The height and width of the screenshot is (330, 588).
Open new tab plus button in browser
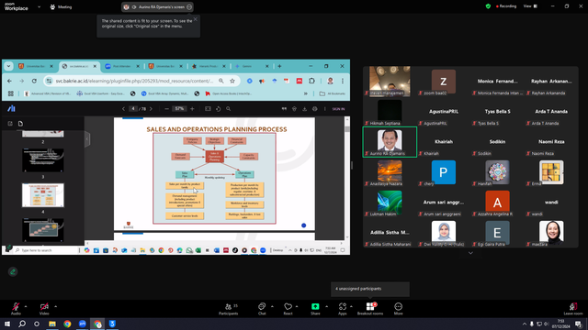click(x=279, y=66)
